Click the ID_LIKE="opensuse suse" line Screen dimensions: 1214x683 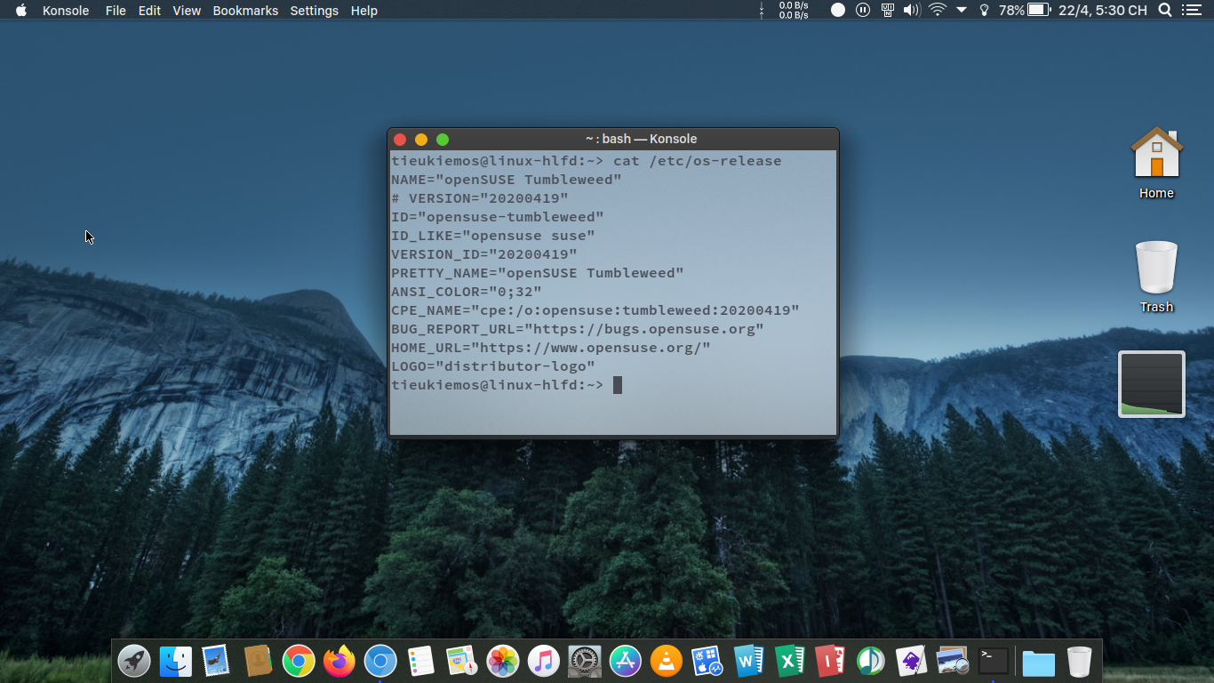(x=493, y=236)
